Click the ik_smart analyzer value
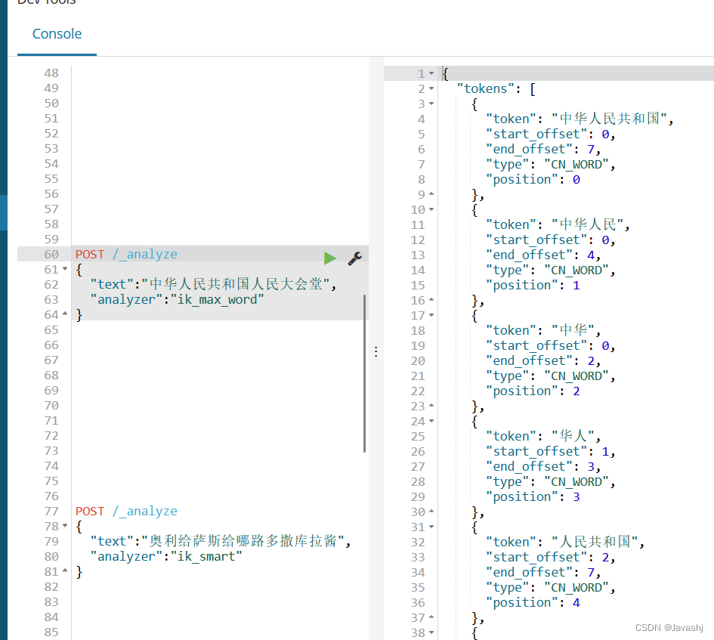714x640 pixels. pos(206,557)
